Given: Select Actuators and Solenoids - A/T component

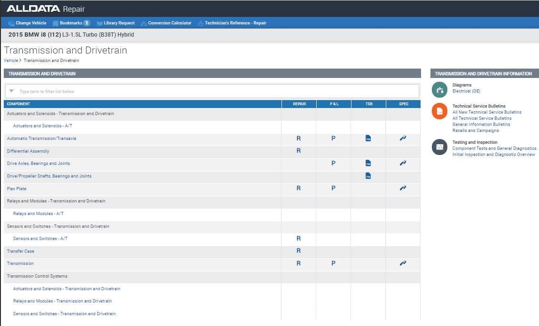Looking at the screenshot, I should tap(43, 126).
